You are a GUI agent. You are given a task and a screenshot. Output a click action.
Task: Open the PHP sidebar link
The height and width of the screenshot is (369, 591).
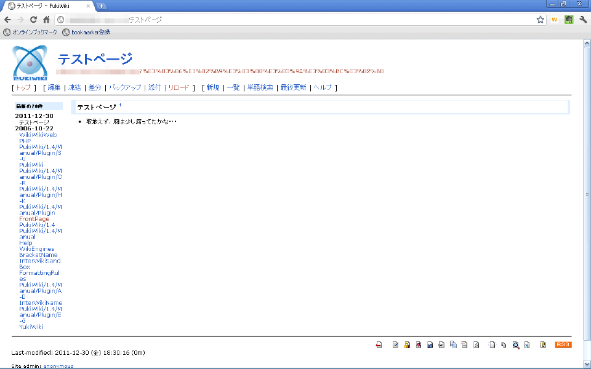tap(25, 141)
